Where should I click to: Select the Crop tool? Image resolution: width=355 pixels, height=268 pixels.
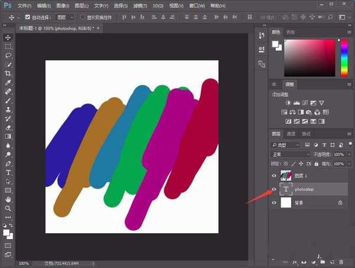coord(8,73)
